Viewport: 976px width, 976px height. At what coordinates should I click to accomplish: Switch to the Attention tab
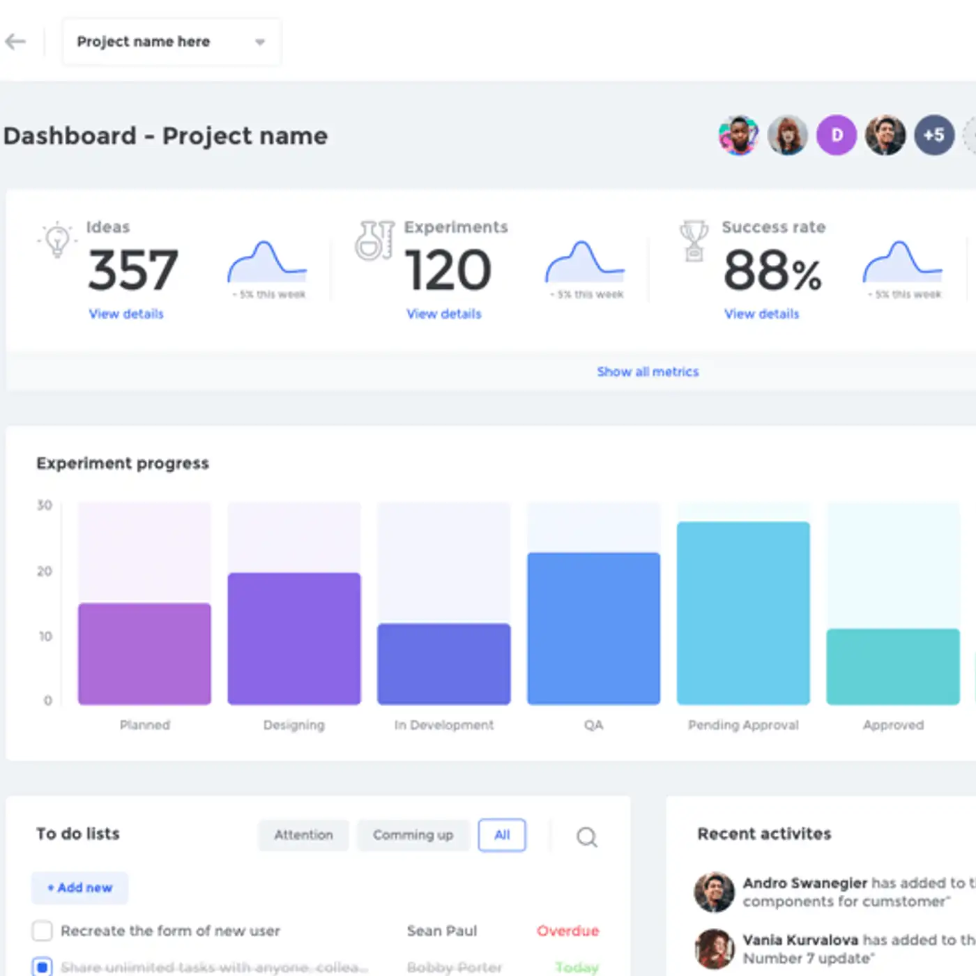click(x=303, y=835)
